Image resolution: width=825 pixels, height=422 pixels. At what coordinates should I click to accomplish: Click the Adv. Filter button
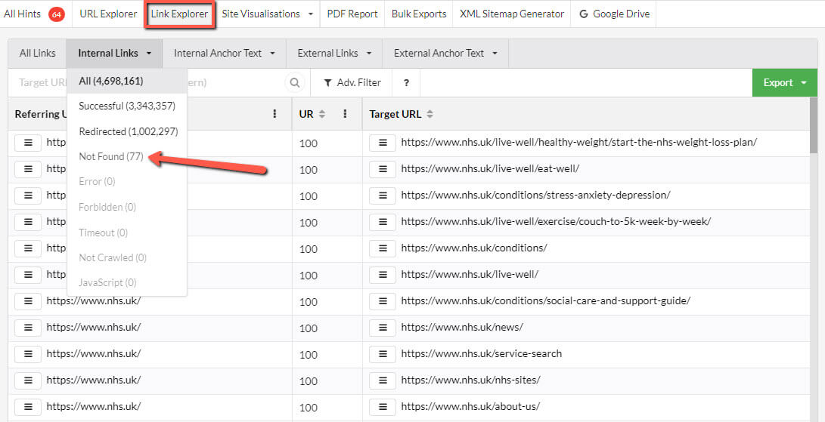(352, 82)
